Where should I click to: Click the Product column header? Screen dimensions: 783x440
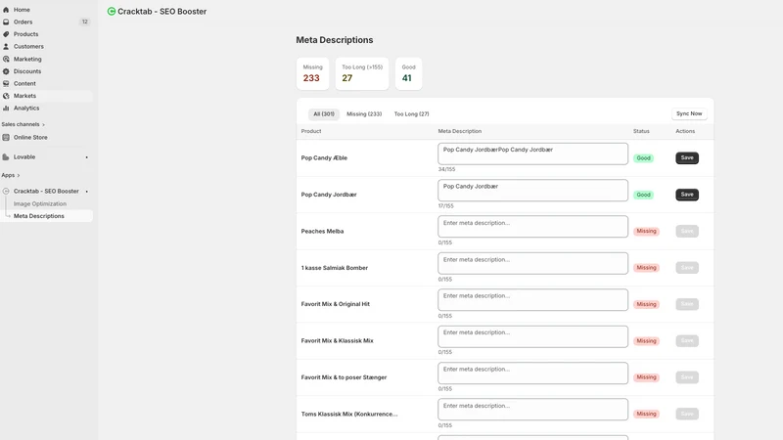[311, 131]
